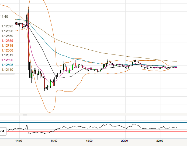Click the 11:40 time in the tooltip
The image size is (187, 146).
[4, 17]
